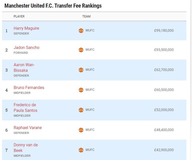Click Harry Maguire's £99,180,000 transfer fee

(x=164, y=31)
